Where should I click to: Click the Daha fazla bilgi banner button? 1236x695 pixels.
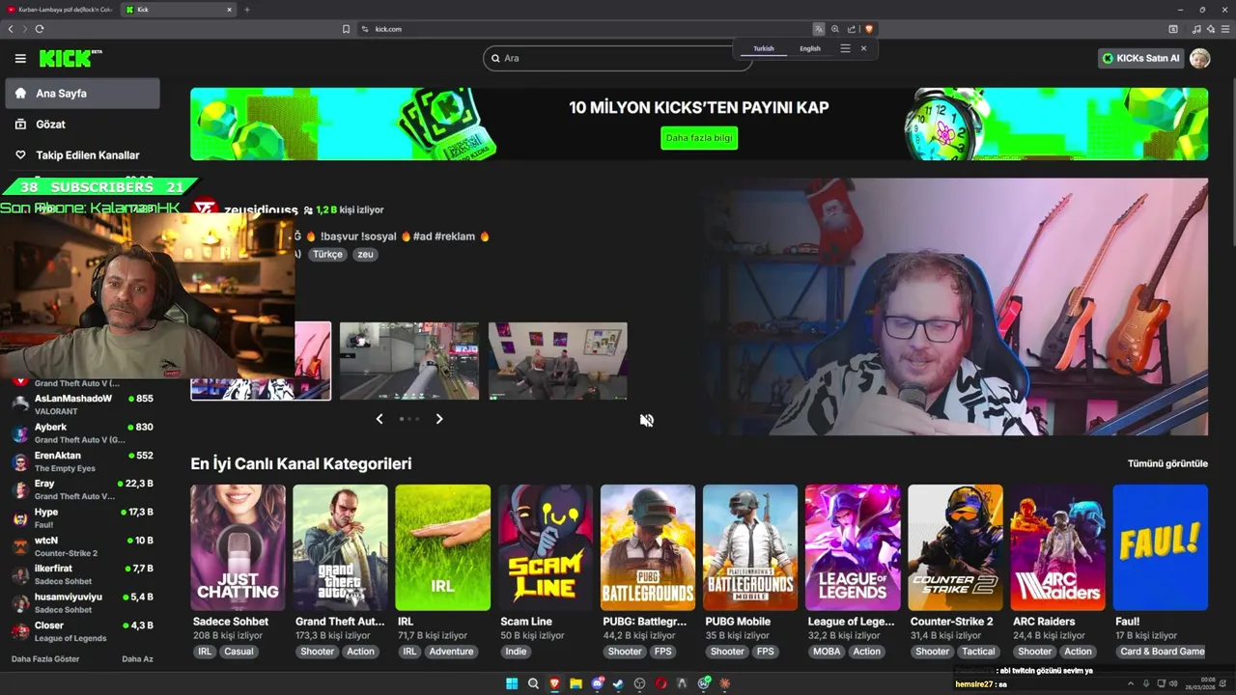(x=699, y=138)
